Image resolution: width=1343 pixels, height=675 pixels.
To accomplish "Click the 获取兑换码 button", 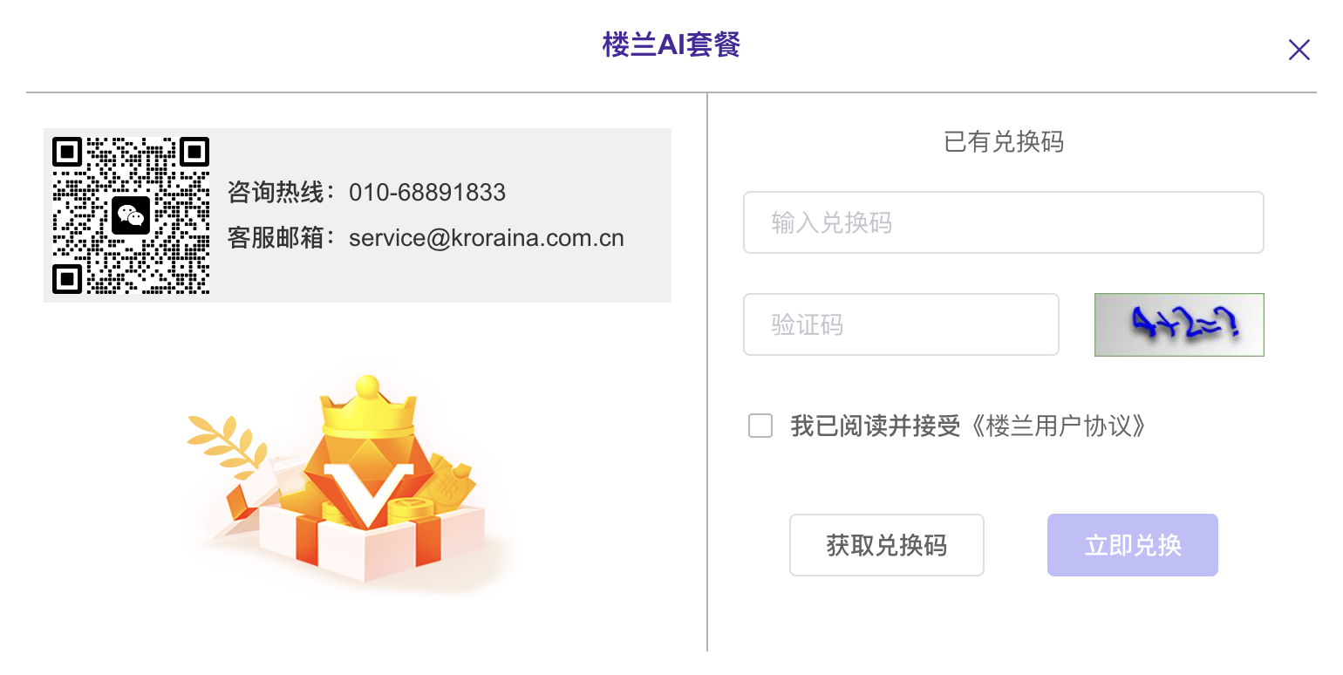I will coord(886,545).
